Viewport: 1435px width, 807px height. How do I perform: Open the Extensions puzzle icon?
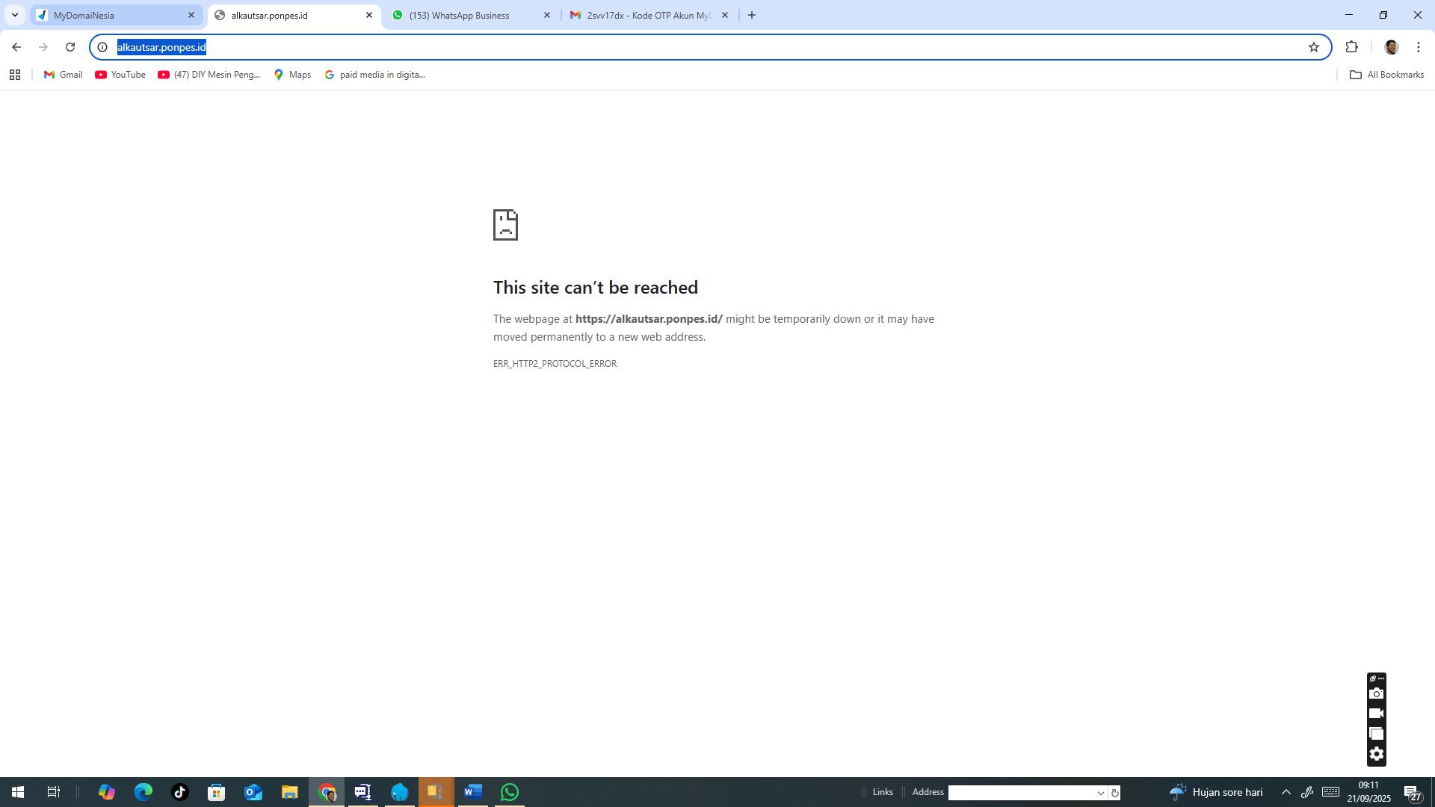click(x=1351, y=47)
